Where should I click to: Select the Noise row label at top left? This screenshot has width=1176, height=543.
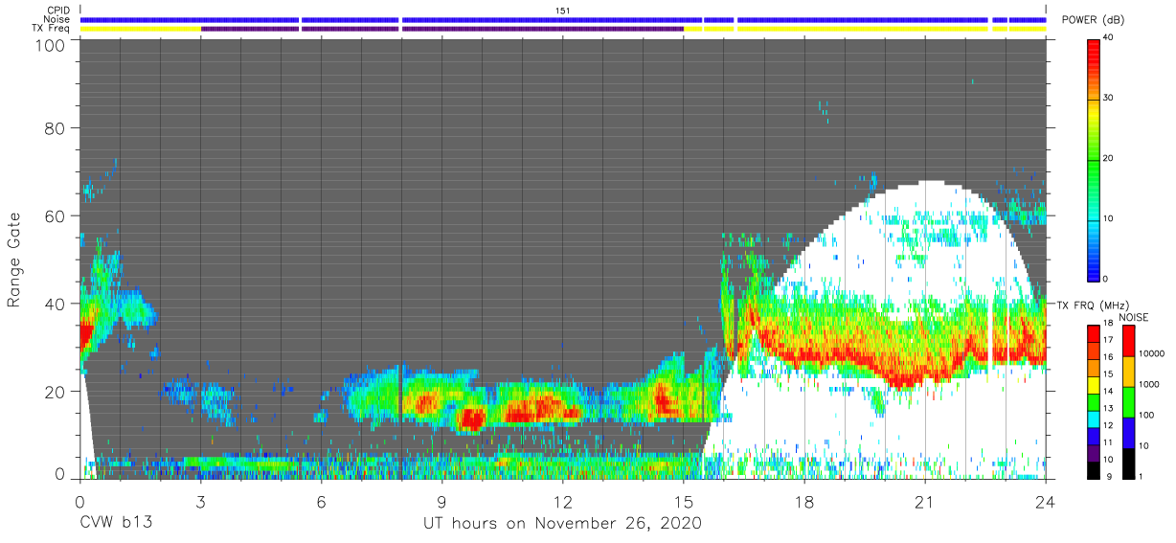click(57, 19)
